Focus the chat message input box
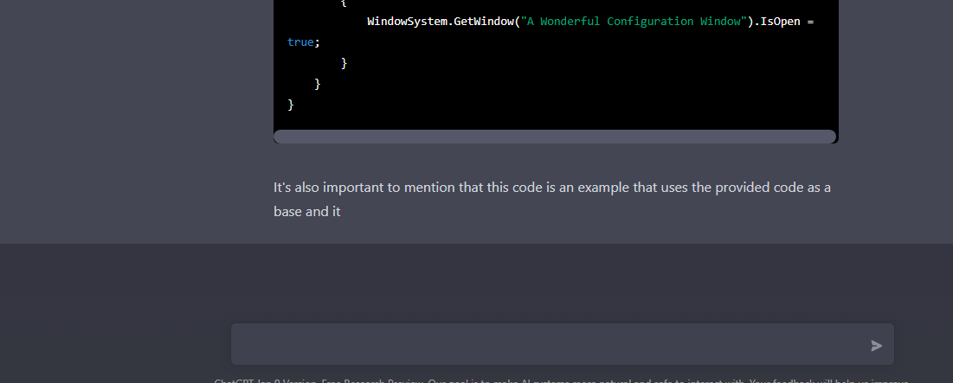This screenshot has width=953, height=383. 550,345
